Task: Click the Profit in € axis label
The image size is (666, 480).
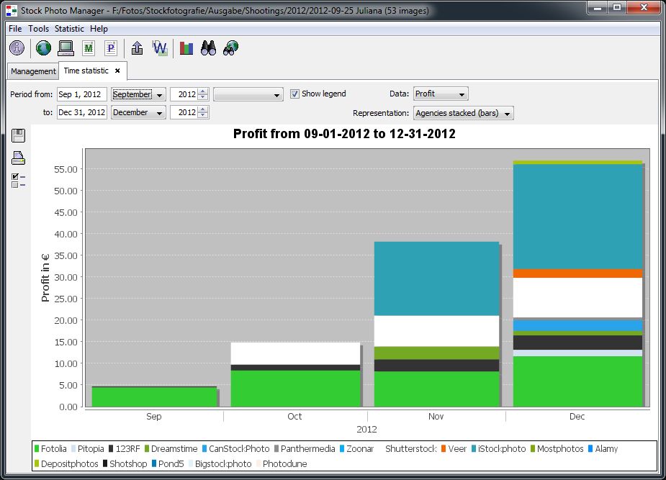Action: [45, 278]
